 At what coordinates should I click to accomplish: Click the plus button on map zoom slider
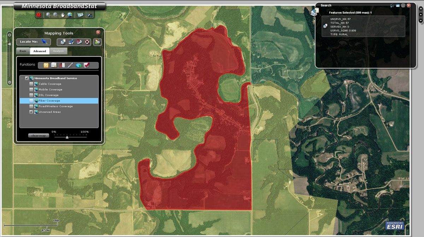click(x=10, y=35)
